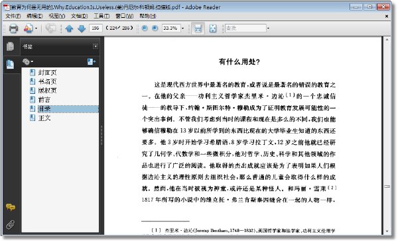Select the 正文 bookmark
The width and height of the screenshot is (398, 242).
coord(44,118)
